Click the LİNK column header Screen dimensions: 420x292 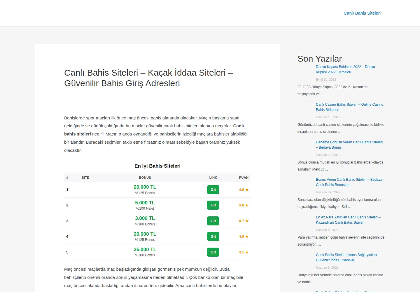[213, 178]
